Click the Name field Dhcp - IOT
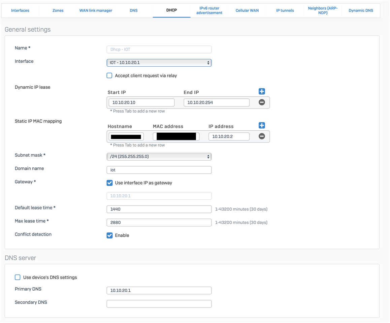Image resolution: width=390 pixels, height=323 pixels. pyautogui.click(x=159, y=50)
